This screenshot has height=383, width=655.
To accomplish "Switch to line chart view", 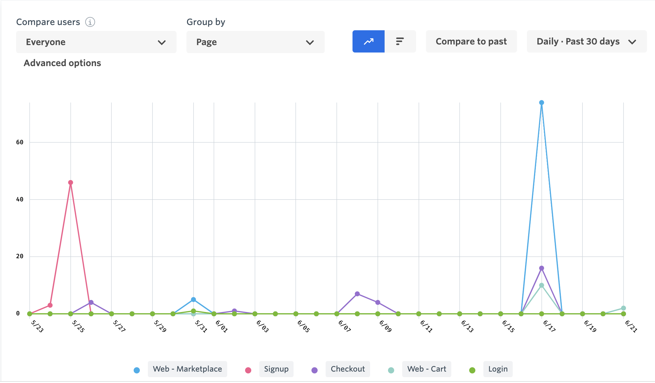I will click(x=369, y=41).
